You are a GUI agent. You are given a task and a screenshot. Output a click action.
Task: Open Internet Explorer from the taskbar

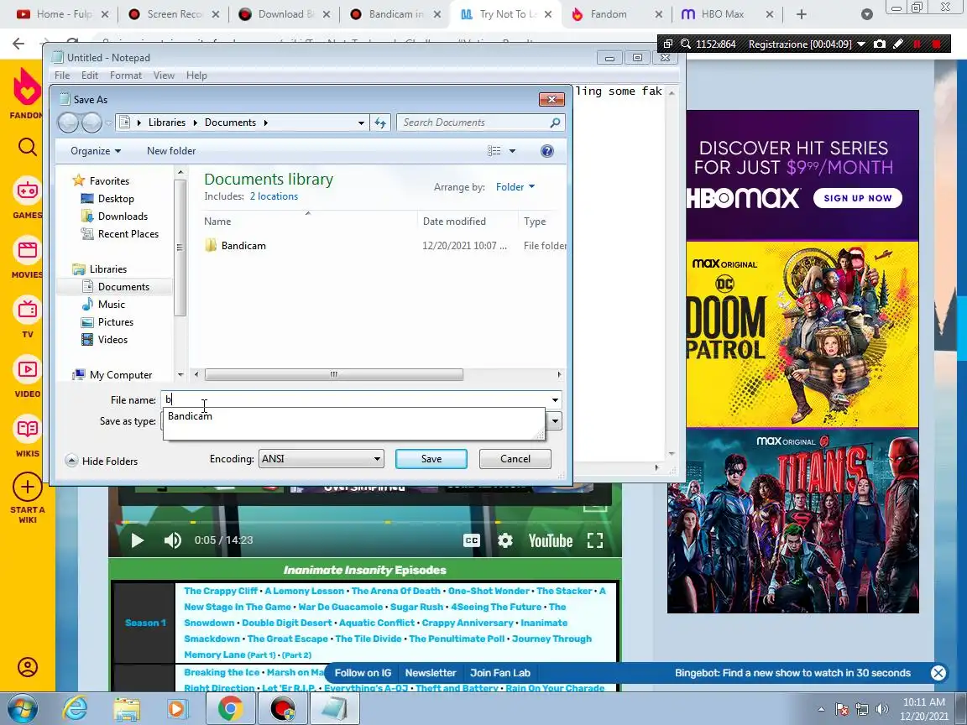(x=76, y=708)
